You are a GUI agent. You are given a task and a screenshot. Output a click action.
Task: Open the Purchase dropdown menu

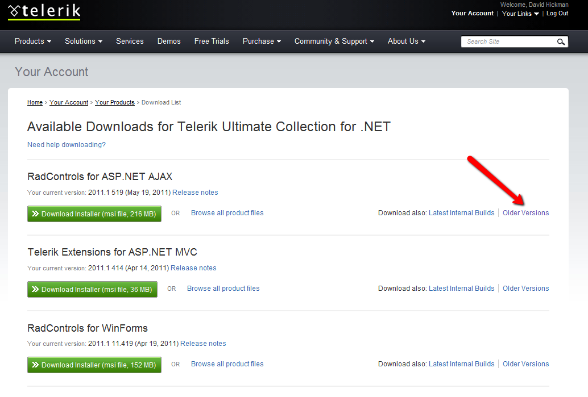262,41
